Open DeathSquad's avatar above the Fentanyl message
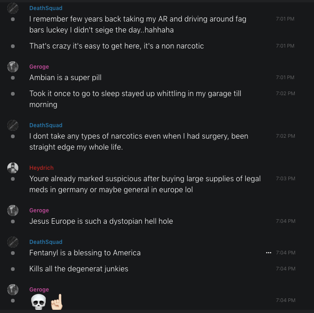Image resolution: width=314 pixels, height=313 pixels. (x=13, y=242)
